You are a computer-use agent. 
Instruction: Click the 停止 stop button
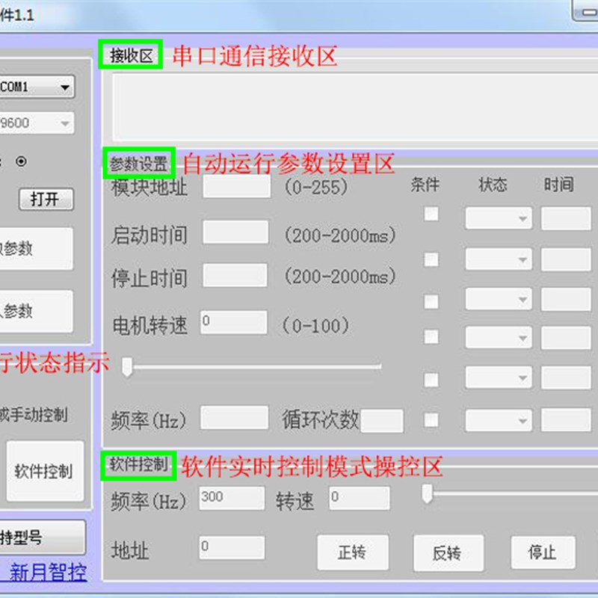(x=542, y=553)
